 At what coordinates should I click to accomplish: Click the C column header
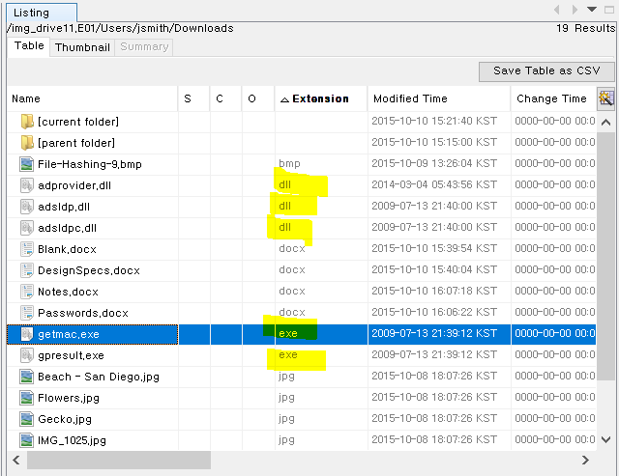pos(225,98)
